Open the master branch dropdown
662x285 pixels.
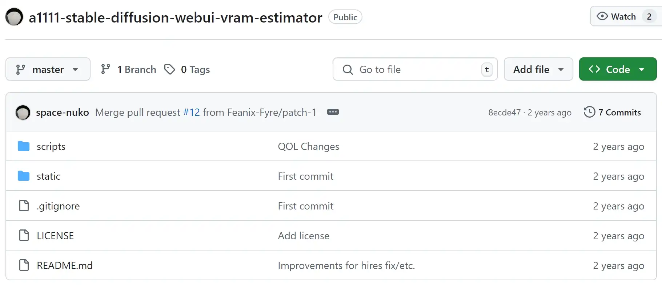[48, 69]
